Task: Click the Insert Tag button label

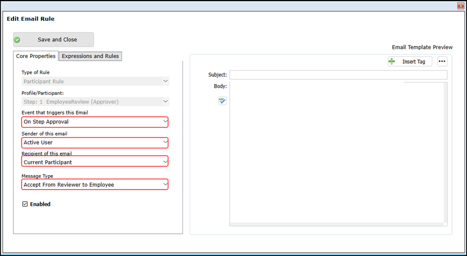Action: 414,62
